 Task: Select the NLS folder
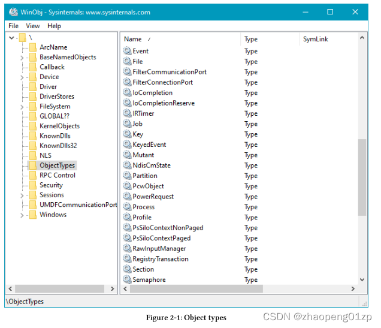click(40, 155)
